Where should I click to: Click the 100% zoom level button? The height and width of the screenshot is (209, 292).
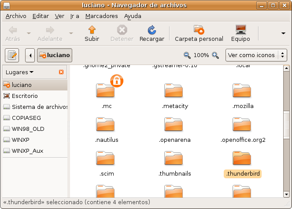(201, 55)
